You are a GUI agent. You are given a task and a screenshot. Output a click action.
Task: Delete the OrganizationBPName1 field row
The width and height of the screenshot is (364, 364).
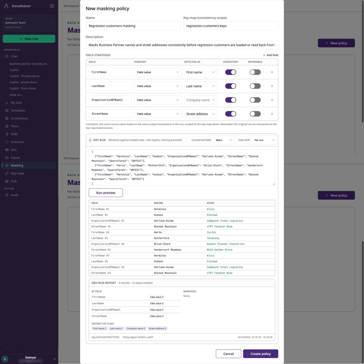pos(272,100)
